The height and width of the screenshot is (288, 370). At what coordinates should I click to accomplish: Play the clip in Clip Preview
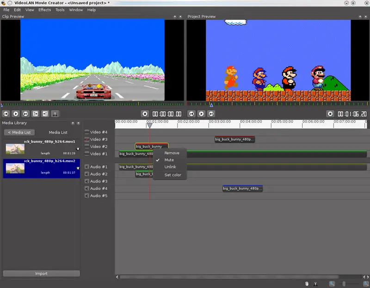point(16,114)
